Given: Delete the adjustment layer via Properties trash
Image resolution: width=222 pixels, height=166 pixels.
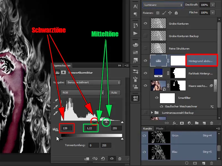Looking at the screenshot, I should click(x=120, y=159).
